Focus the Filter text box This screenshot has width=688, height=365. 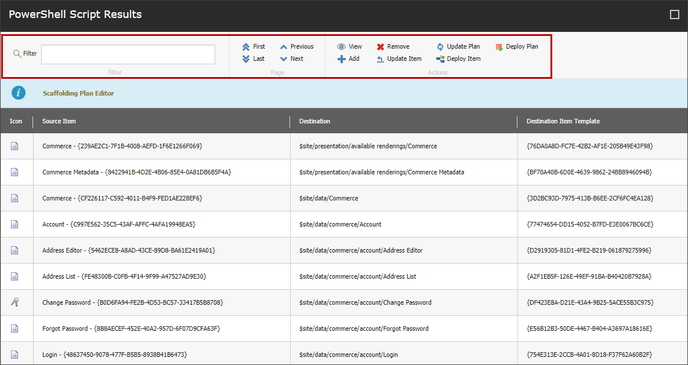(x=128, y=54)
